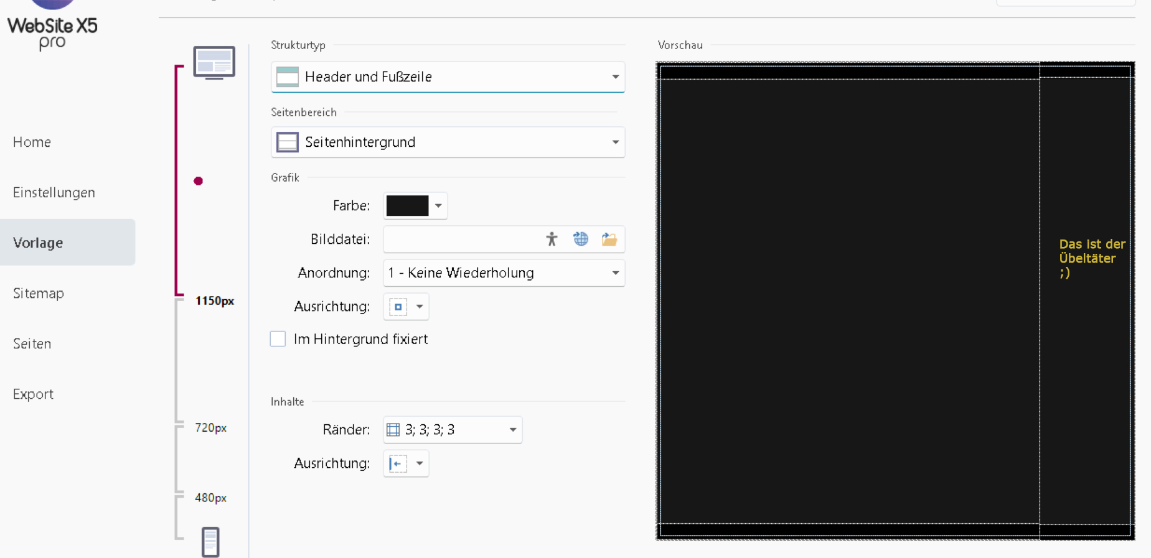Go to Einstellungen in the sidebar
Image resolution: width=1151 pixels, height=558 pixels.
[54, 192]
